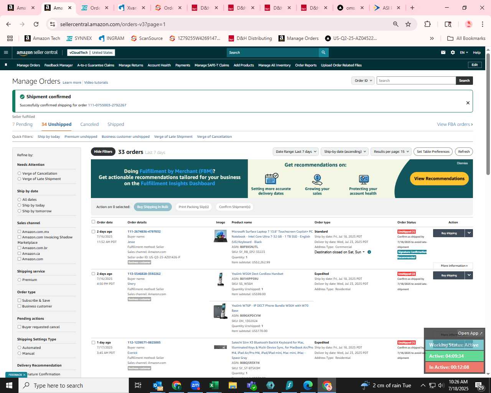Click Set Table Preferences button

[433, 152]
